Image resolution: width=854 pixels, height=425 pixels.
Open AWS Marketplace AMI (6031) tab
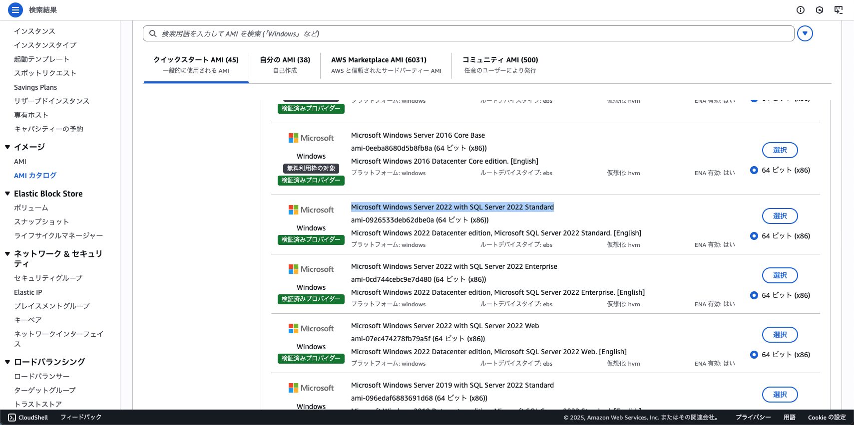click(x=386, y=65)
